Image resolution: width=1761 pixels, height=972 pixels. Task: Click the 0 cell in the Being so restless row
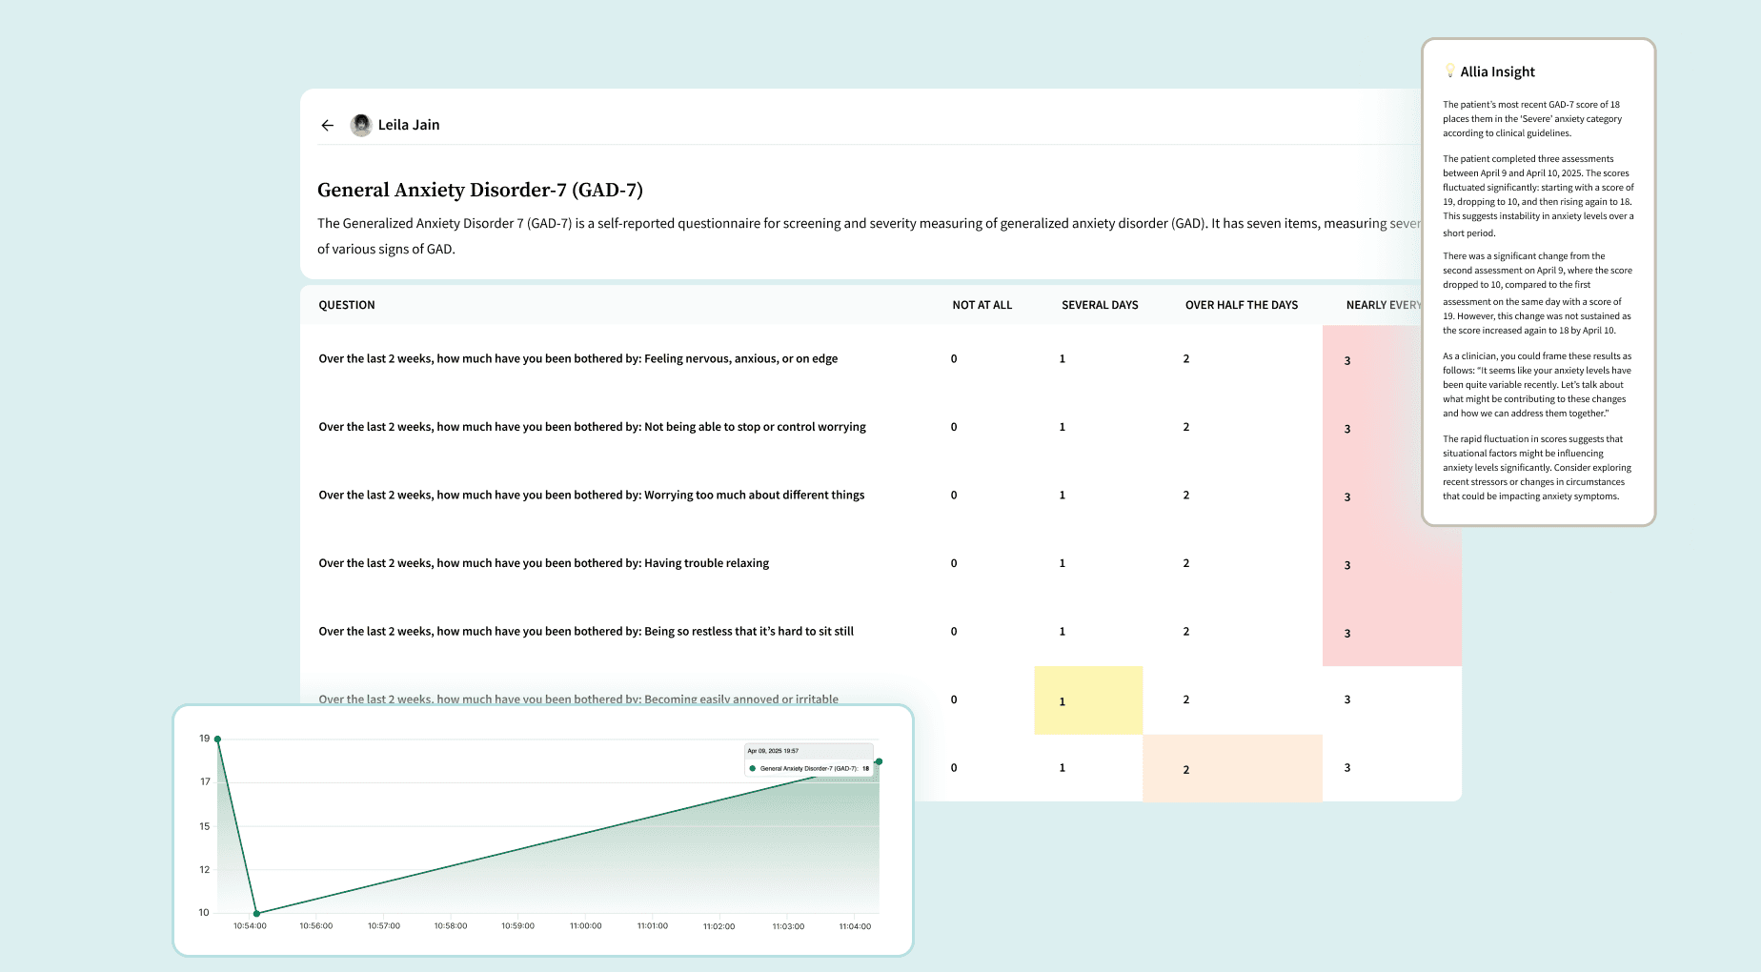(954, 632)
